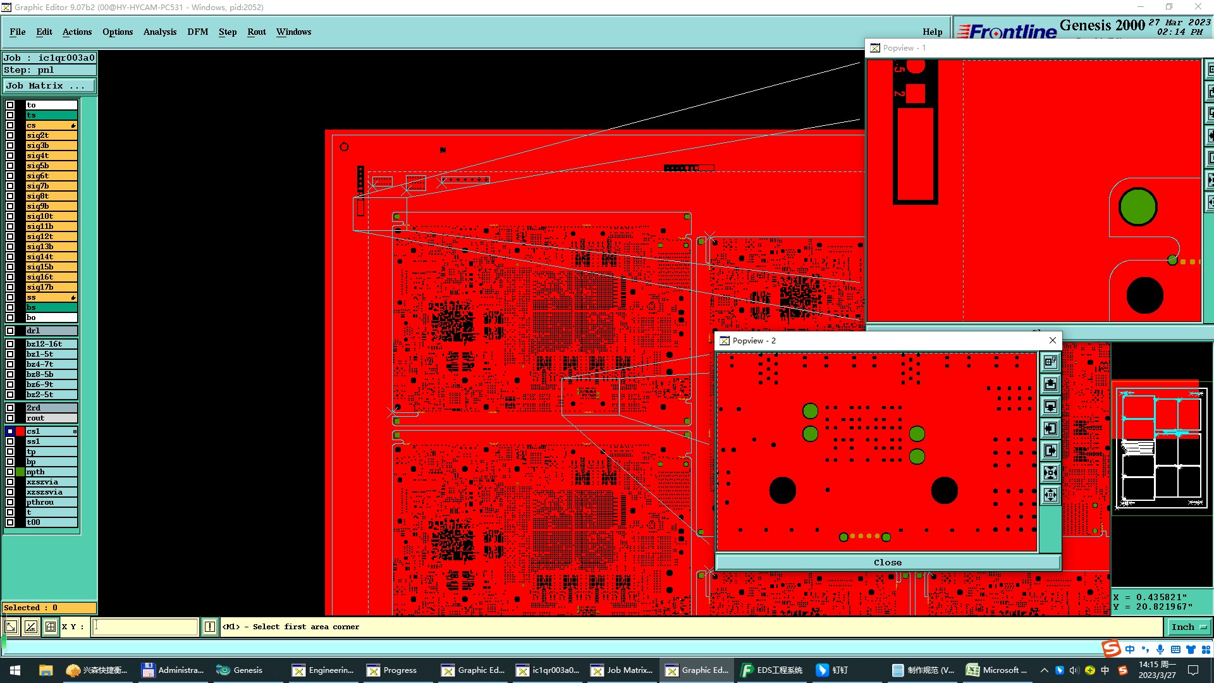Click the pan left icon in Popview 2

(x=1050, y=428)
